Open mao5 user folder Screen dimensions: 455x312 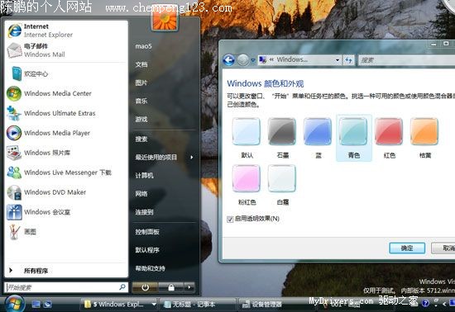(x=144, y=46)
